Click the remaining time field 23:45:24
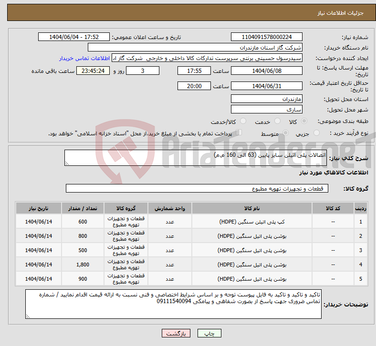 click(x=93, y=71)
